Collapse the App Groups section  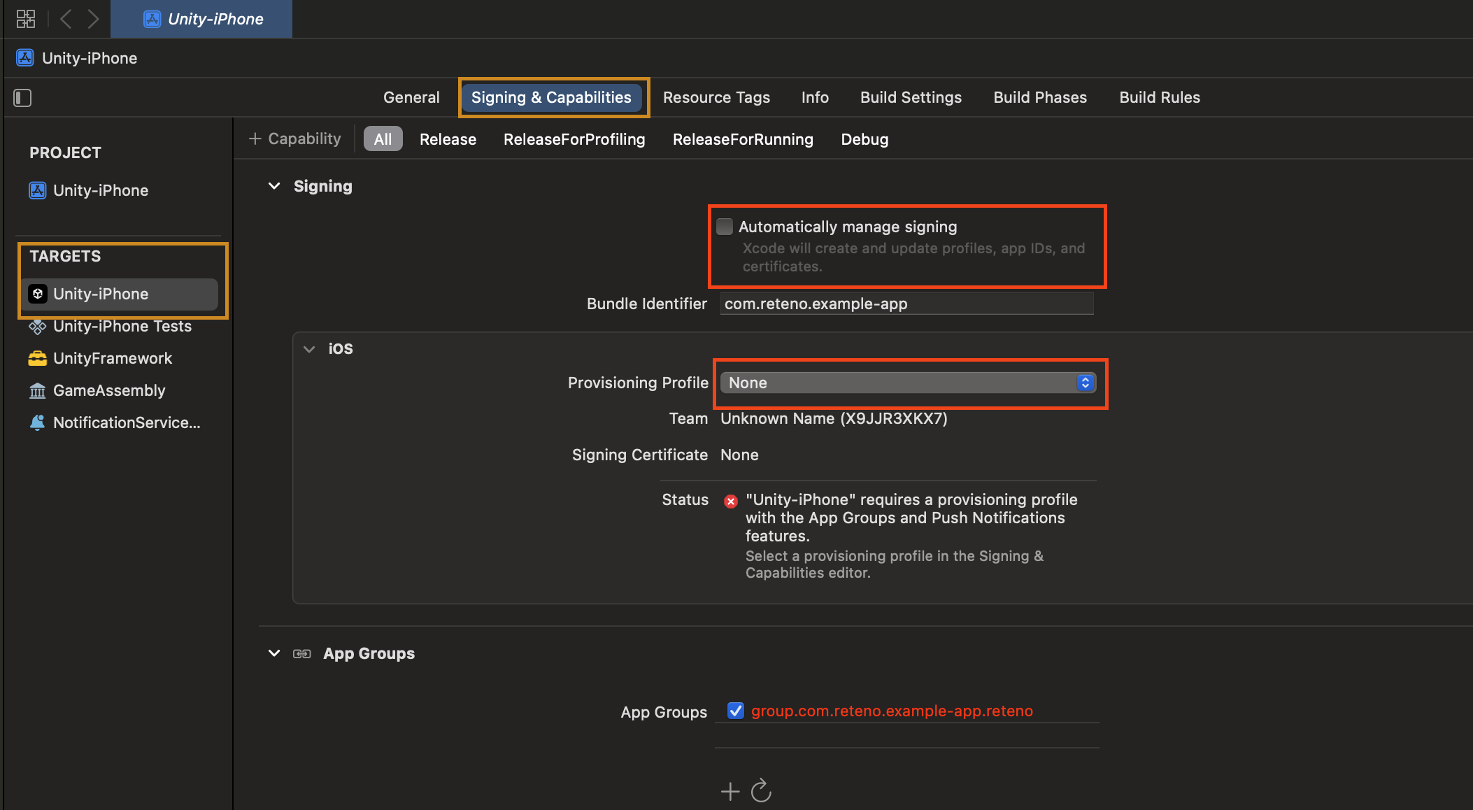(x=274, y=653)
